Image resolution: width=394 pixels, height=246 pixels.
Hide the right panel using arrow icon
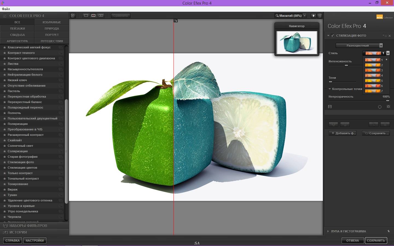319,16
